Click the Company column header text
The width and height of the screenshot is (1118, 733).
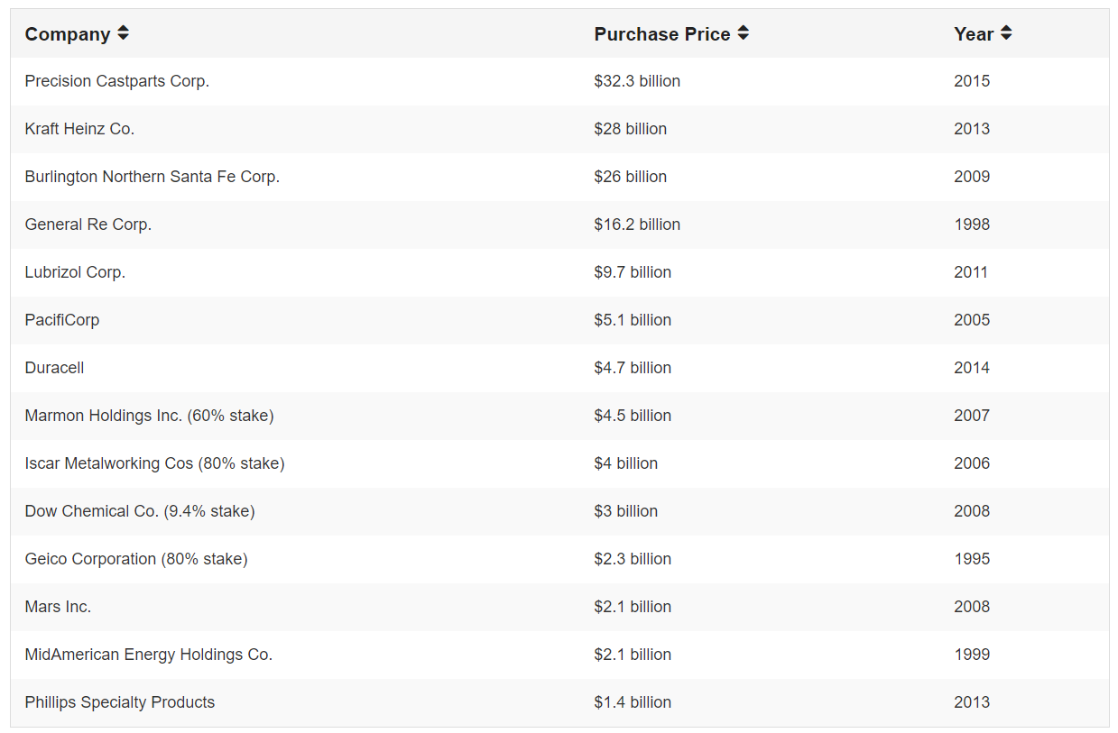point(68,34)
